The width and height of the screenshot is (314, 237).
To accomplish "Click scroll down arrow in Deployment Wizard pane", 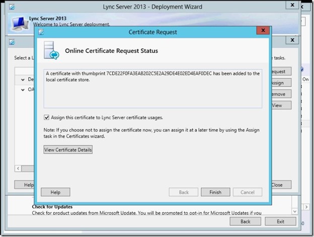I will coord(295,211).
